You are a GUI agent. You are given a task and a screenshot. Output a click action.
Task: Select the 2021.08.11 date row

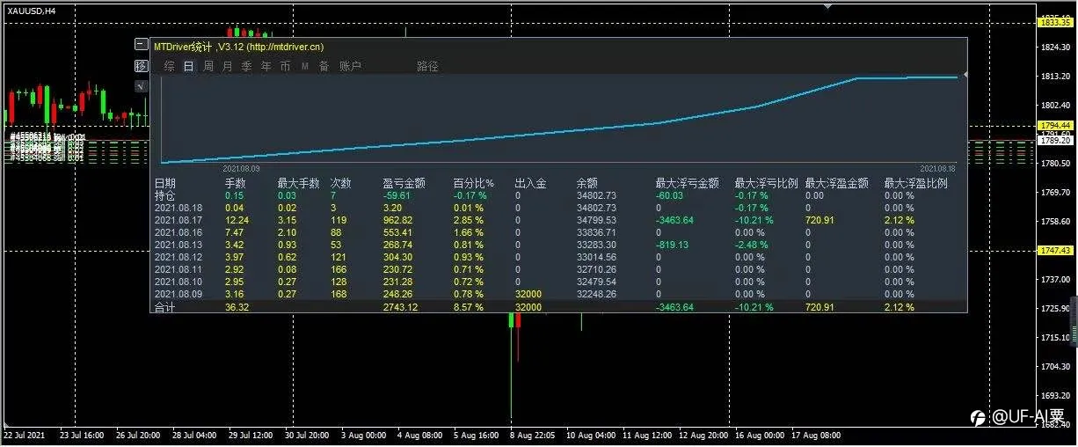560,269
